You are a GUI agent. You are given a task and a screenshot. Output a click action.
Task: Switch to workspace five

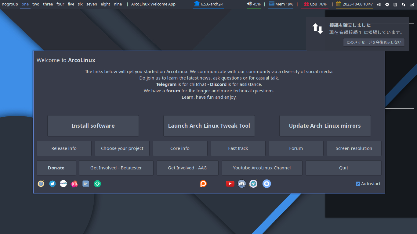click(71, 4)
